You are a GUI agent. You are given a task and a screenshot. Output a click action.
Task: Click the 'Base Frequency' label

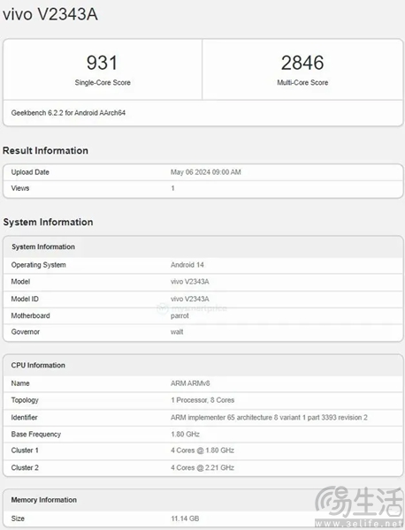[36, 434]
